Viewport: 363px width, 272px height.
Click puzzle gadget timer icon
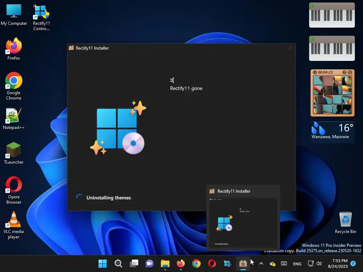pos(315,72)
